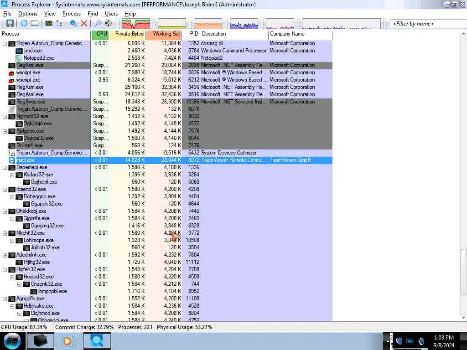Screen dimensions: 467x350
Task: Collapse the Cnacnk32.exe tree node
Action: point(19,284)
